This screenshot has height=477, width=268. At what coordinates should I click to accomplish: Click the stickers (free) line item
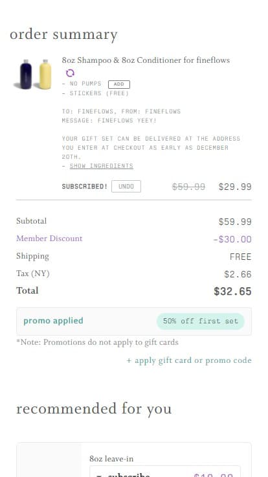coord(95,93)
